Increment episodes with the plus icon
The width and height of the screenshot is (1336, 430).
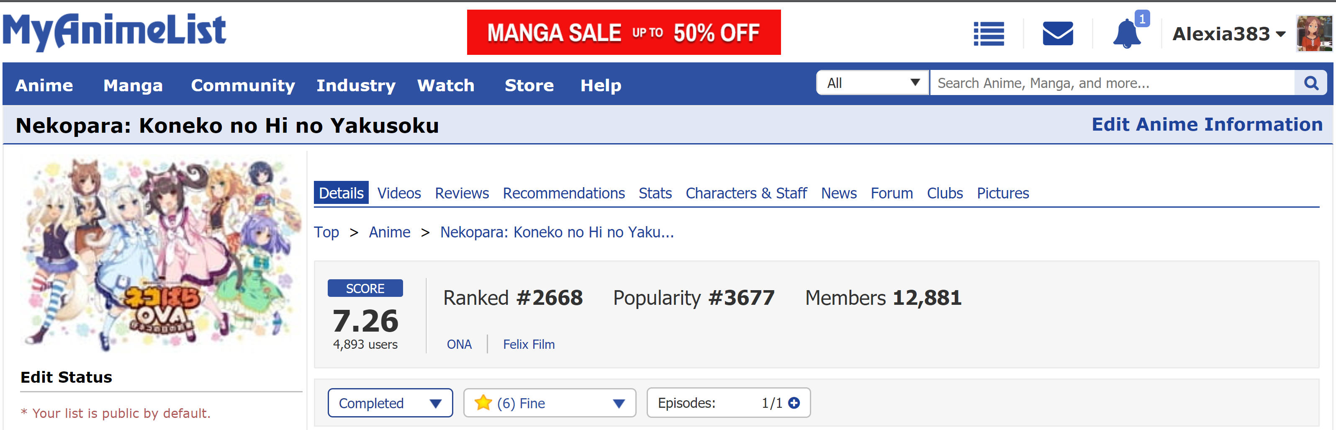click(x=794, y=403)
